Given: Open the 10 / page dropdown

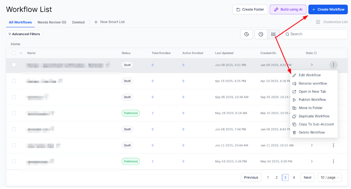Looking at the screenshot, I should (x=329, y=178).
